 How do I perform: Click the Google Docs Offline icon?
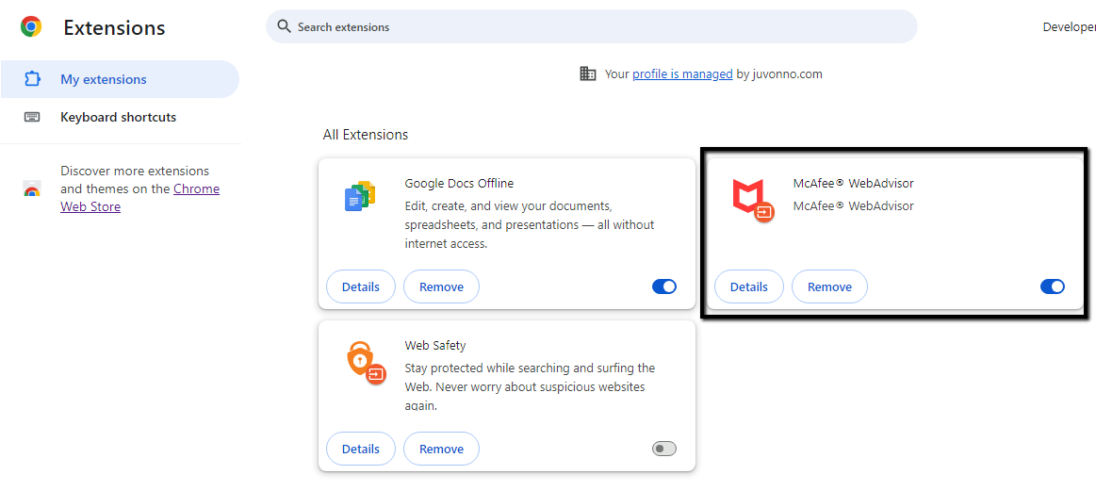[360, 197]
